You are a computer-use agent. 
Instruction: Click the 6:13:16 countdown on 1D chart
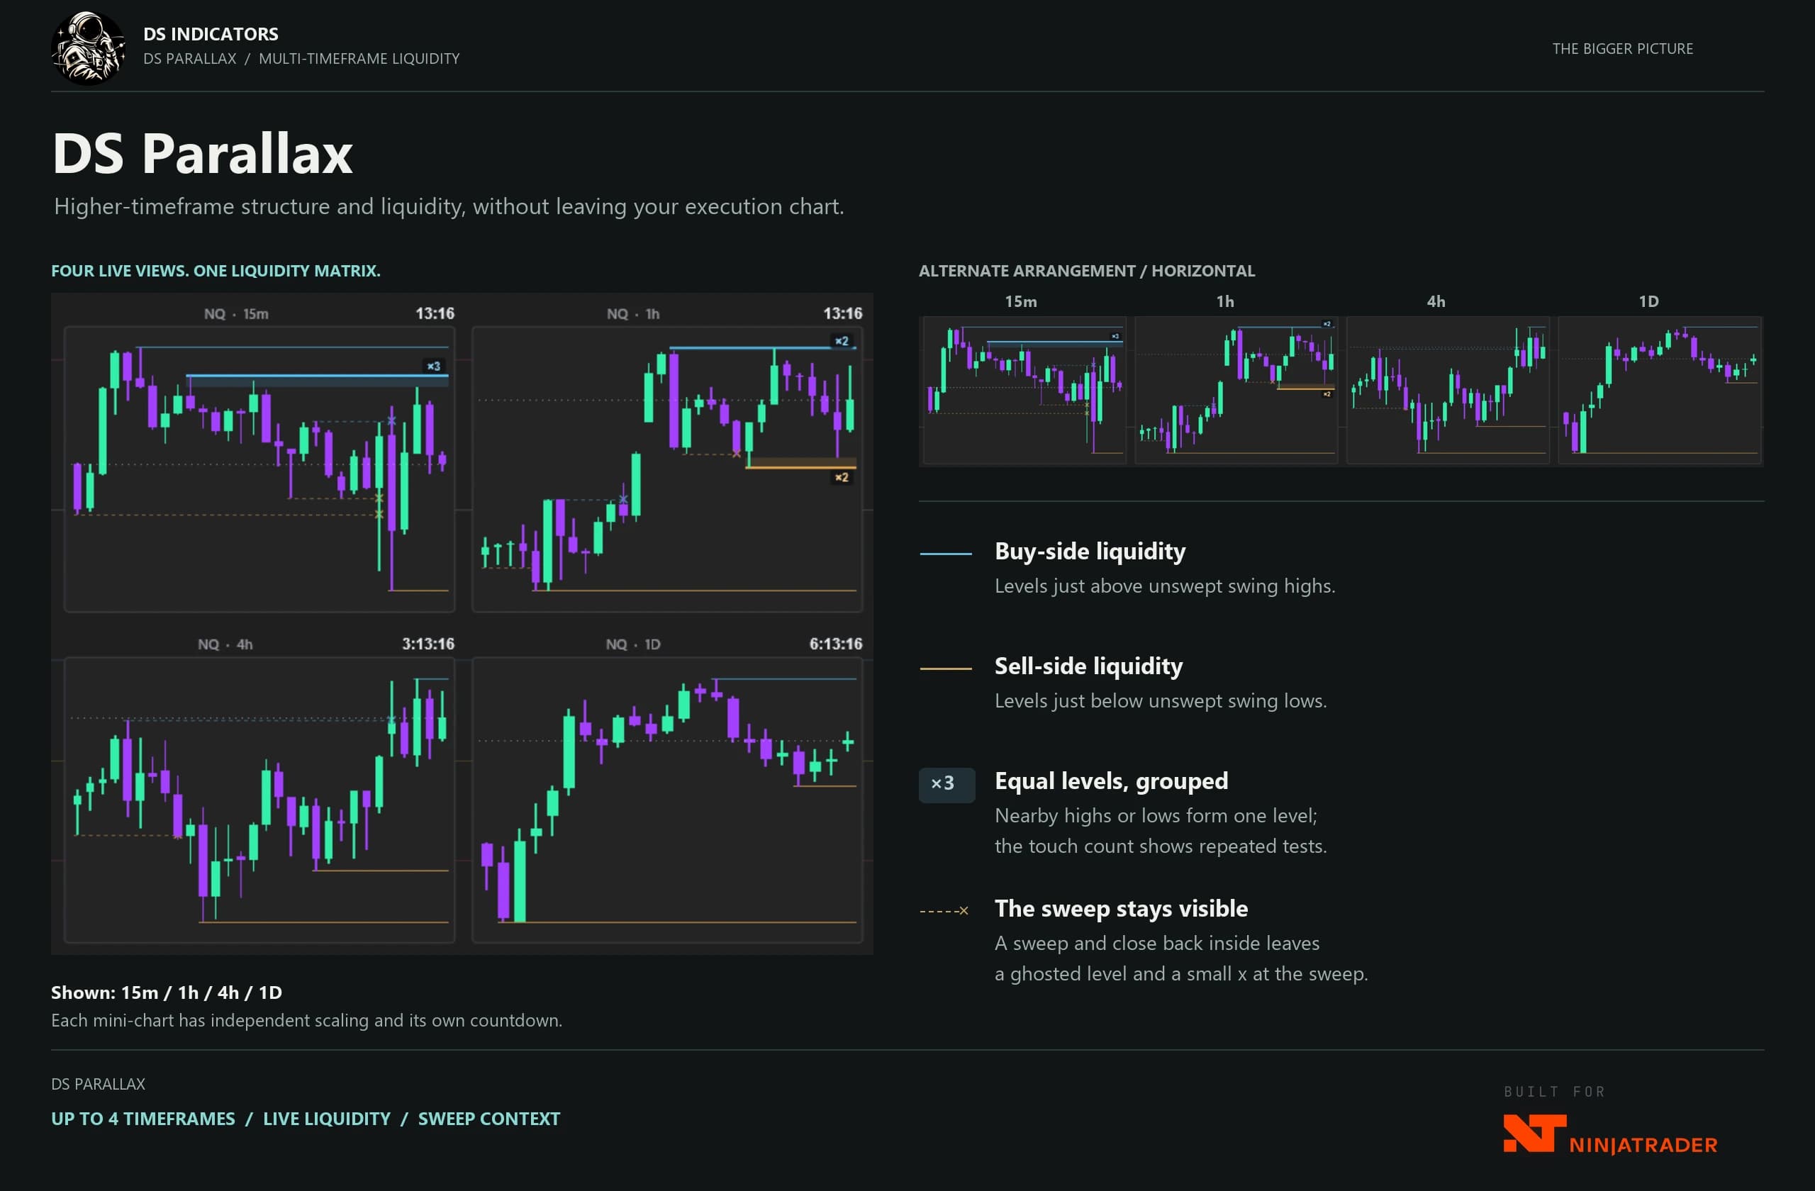[836, 644]
